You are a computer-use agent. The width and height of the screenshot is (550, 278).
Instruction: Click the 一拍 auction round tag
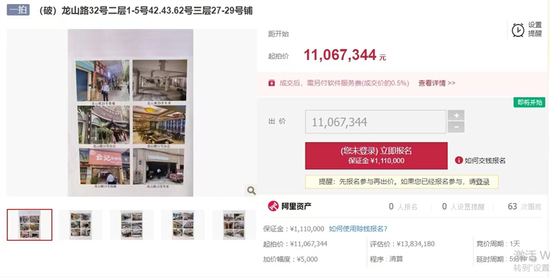pyautogui.click(x=18, y=10)
